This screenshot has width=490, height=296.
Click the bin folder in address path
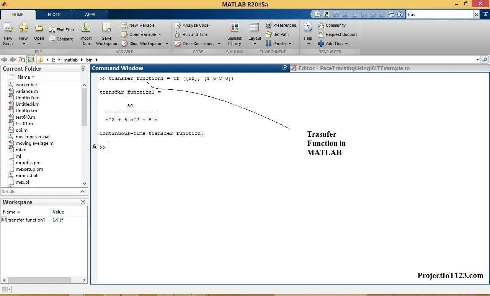tap(89, 60)
